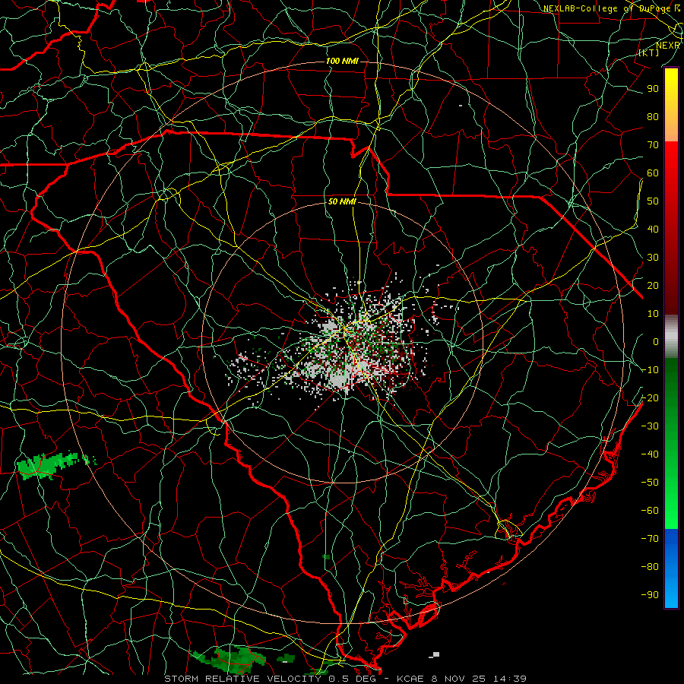Click the -80 value on the velocity scale
This screenshot has height=684, width=684.
(x=650, y=567)
